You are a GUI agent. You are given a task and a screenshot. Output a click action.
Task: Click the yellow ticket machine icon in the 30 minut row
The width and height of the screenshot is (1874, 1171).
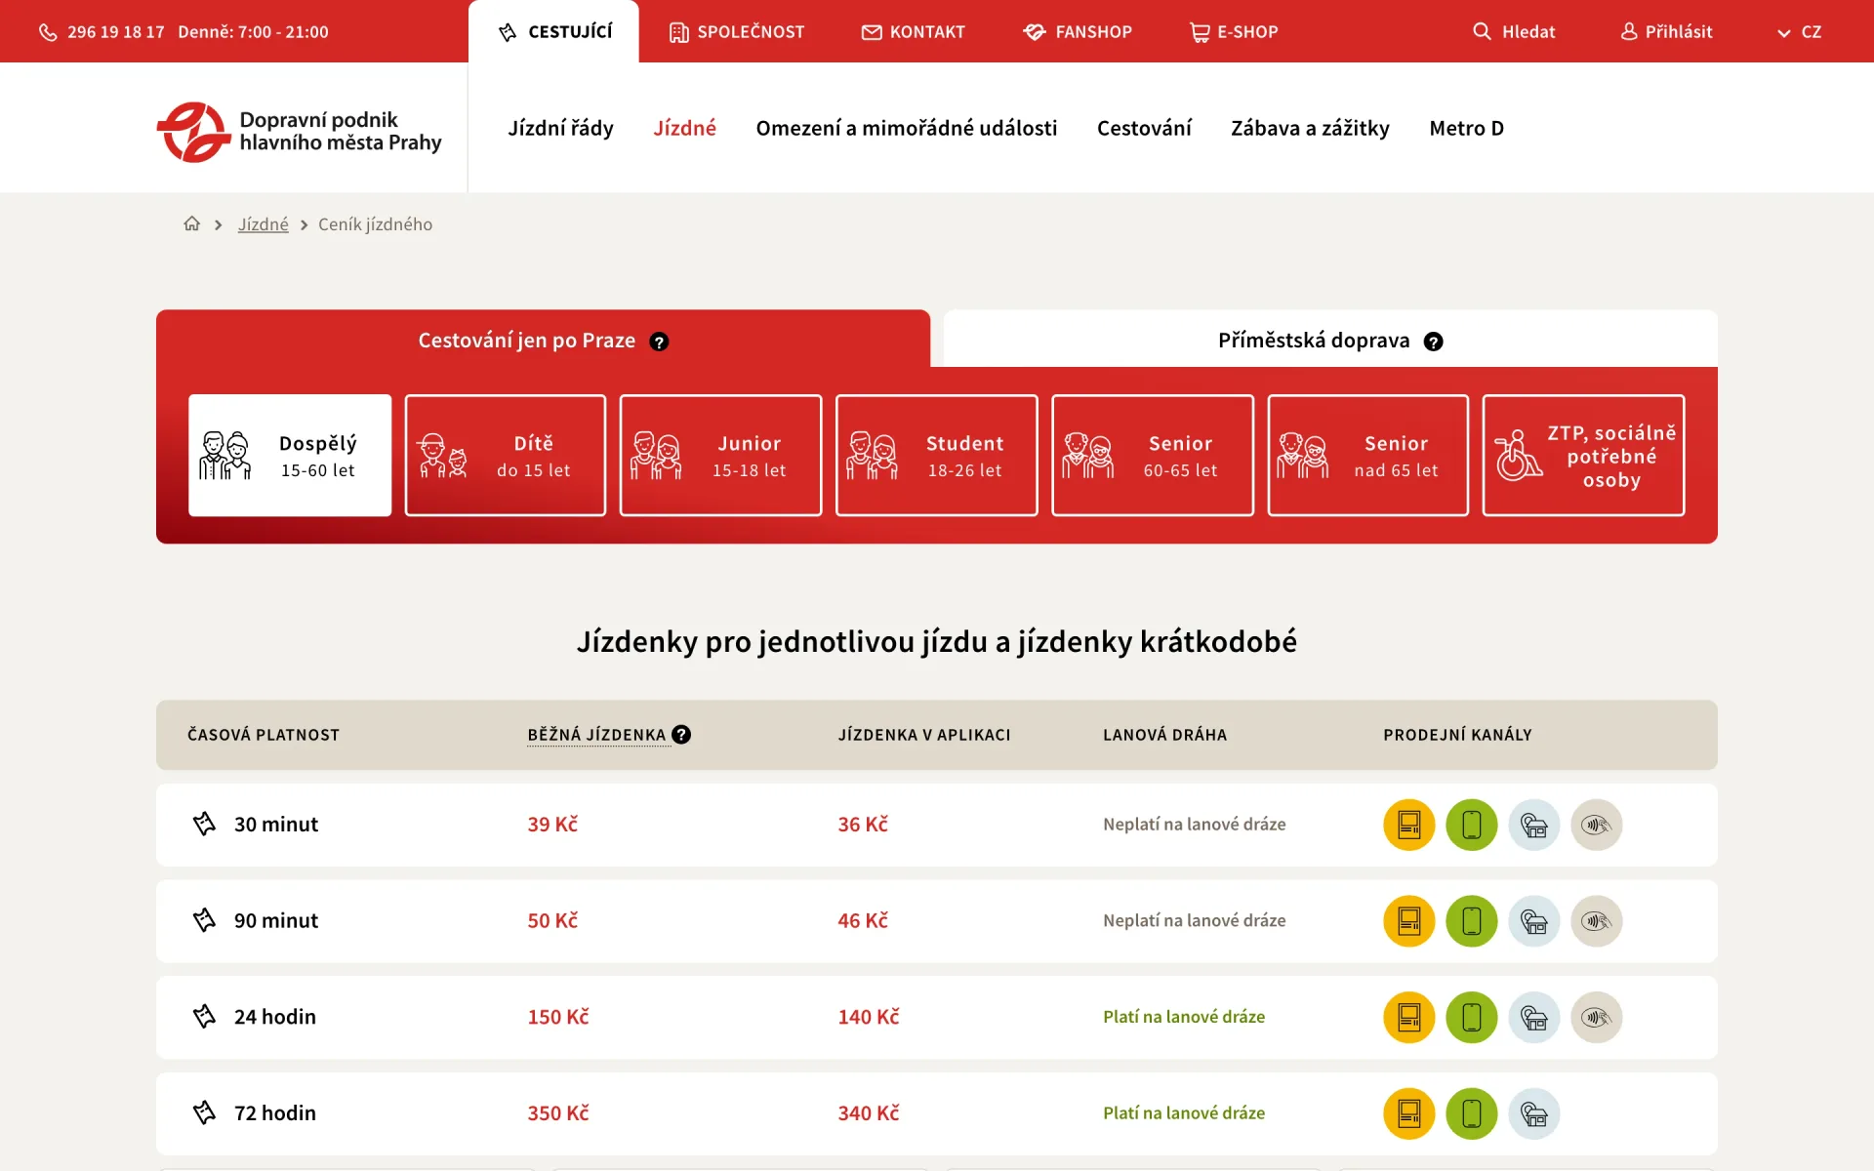(1408, 825)
